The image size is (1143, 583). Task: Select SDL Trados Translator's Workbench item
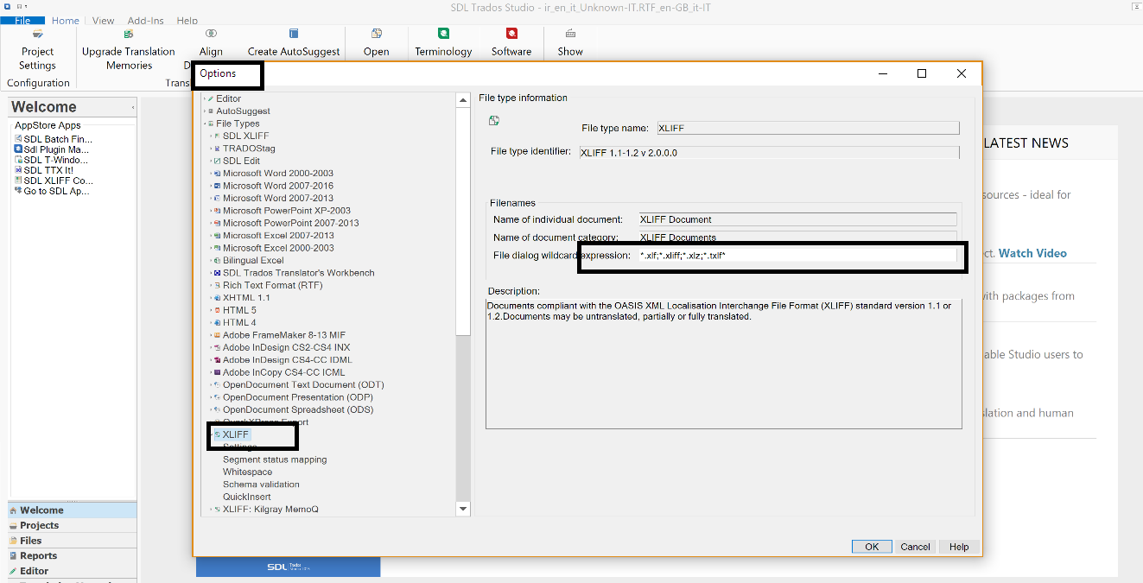(x=299, y=273)
